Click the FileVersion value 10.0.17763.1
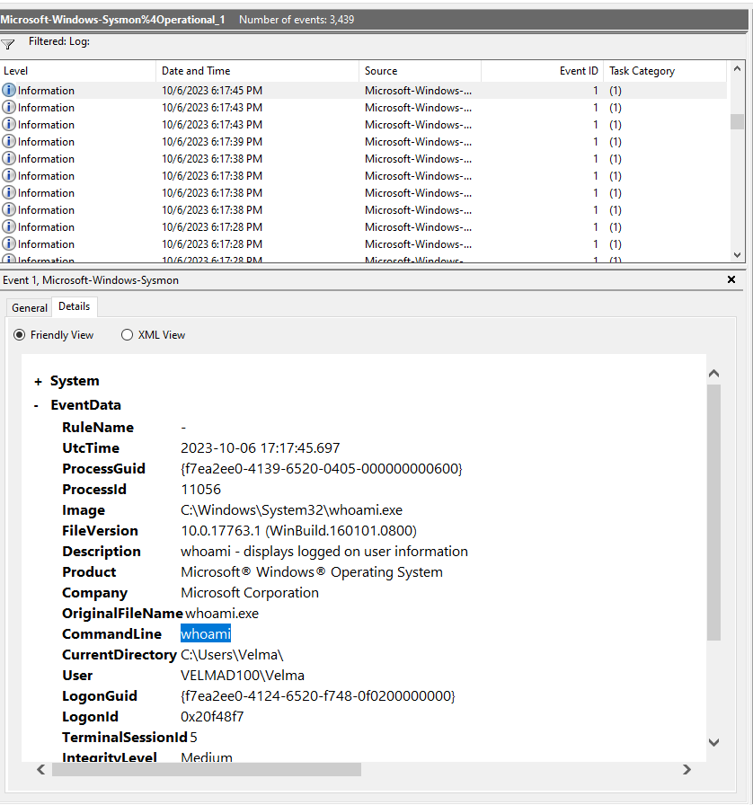Viewport: 753px width, 805px height. pyautogui.click(x=298, y=530)
